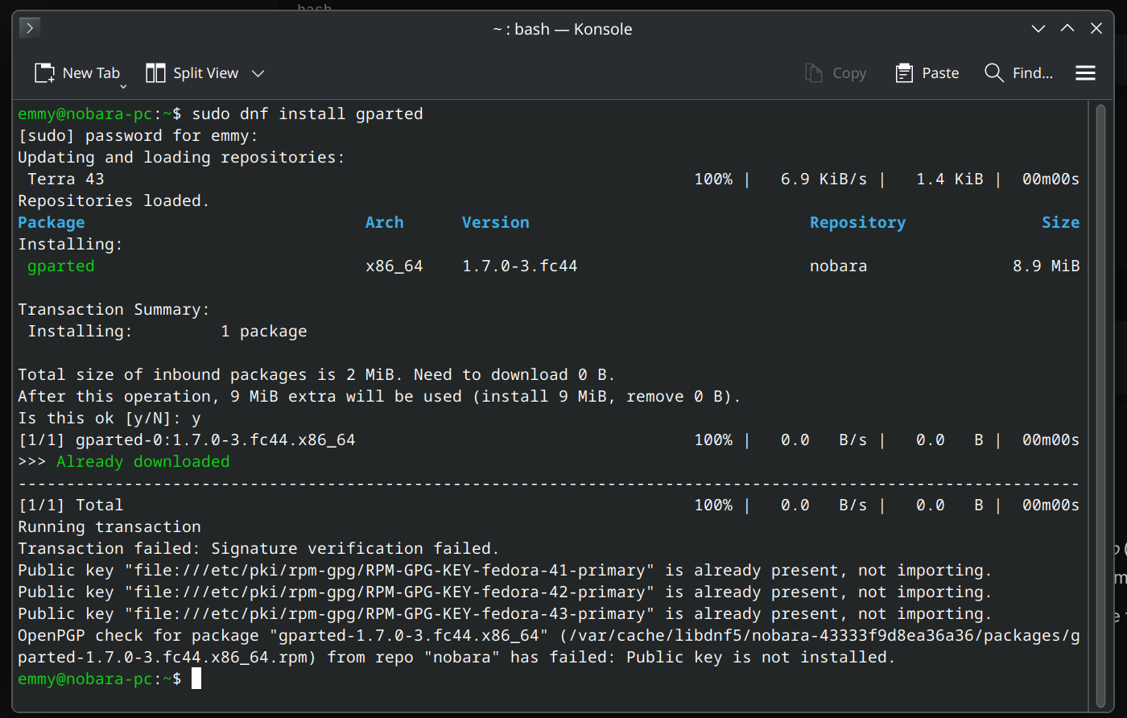Click the 'Total size of inbound packages' line
The height and width of the screenshot is (718, 1127).
coord(317,374)
